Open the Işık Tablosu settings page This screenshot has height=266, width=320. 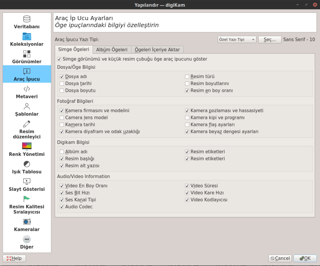point(27,167)
